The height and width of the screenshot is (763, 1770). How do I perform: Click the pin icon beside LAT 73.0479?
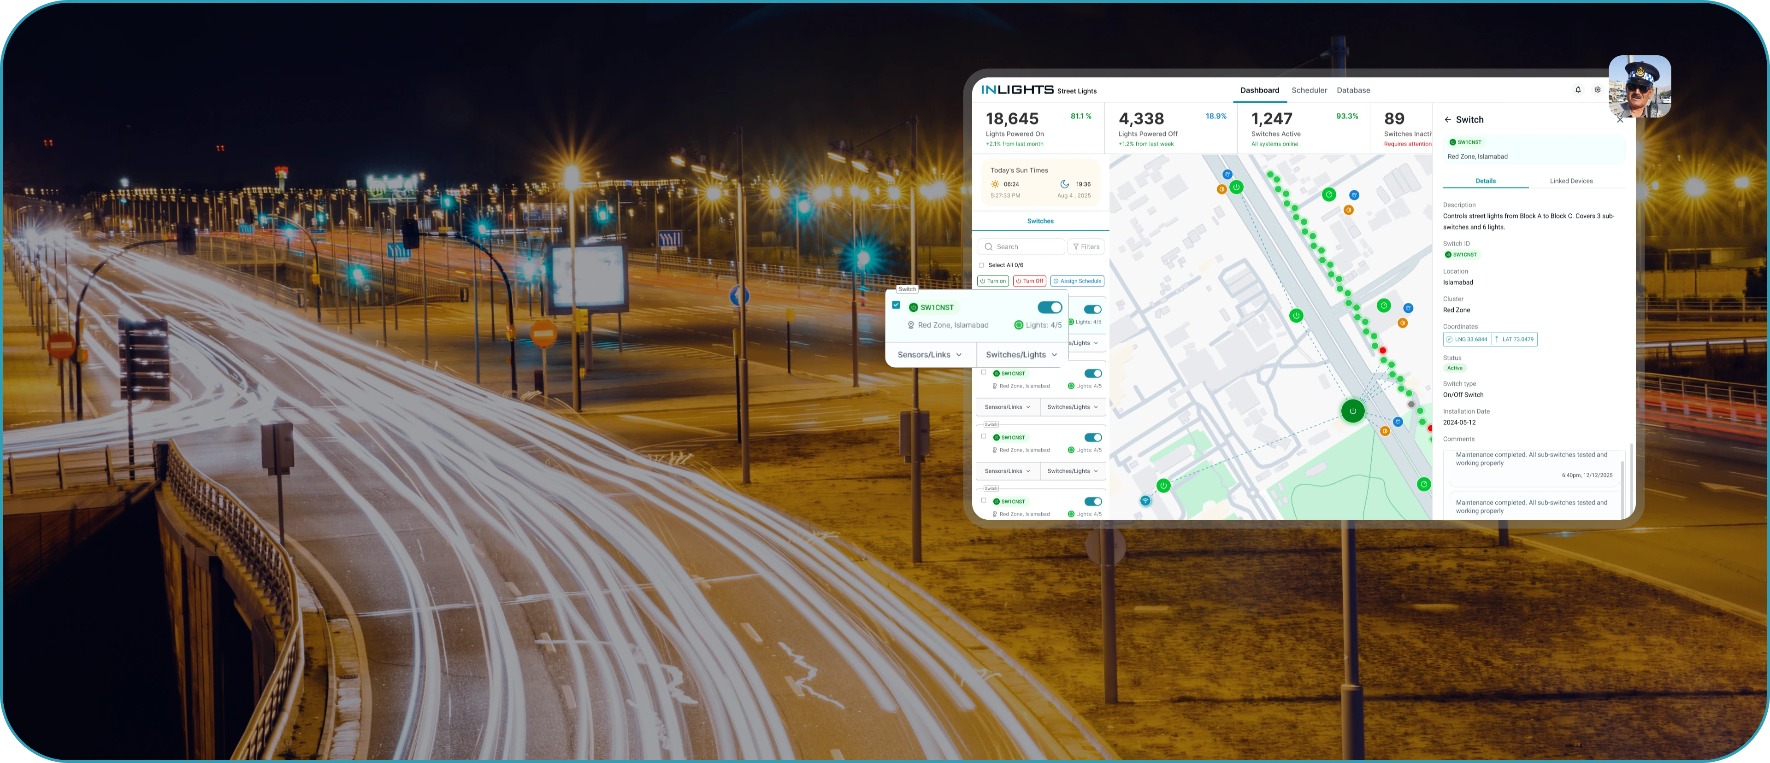[1497, 339]
